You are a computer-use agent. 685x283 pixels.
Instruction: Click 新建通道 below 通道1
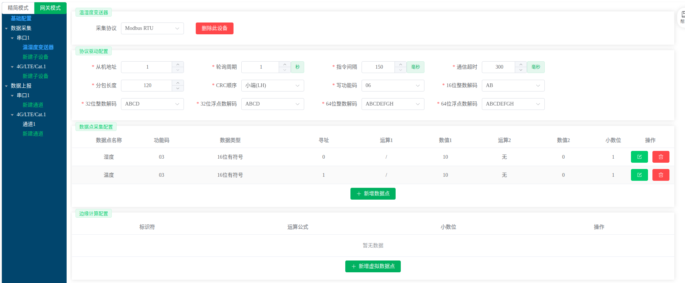pos(33,134)
